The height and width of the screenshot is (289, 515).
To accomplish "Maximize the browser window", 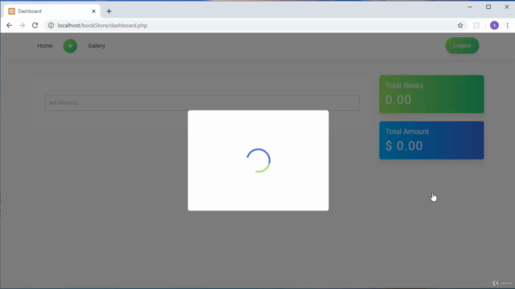I will click(488, 7).
